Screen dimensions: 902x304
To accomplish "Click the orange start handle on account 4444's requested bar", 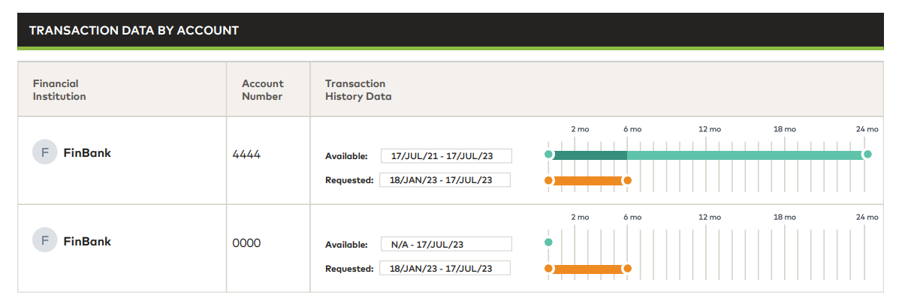I will pos(548,180).
